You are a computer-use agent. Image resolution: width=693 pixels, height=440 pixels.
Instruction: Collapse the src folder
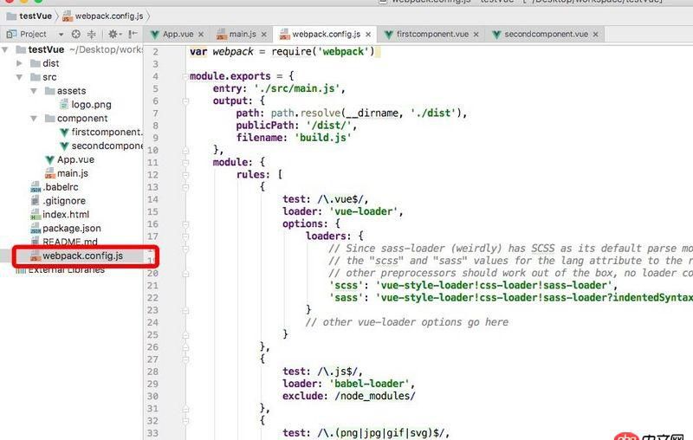point(19,77)
